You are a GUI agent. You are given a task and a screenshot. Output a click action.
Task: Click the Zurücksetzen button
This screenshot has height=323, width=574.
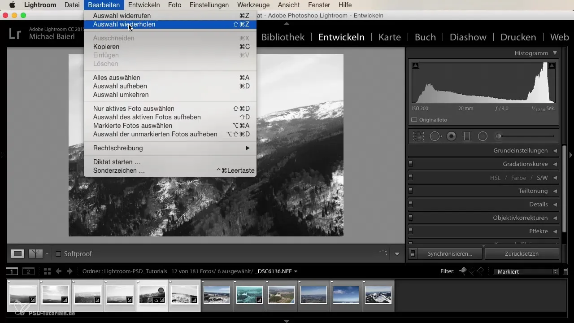click(x=522, y=253)
